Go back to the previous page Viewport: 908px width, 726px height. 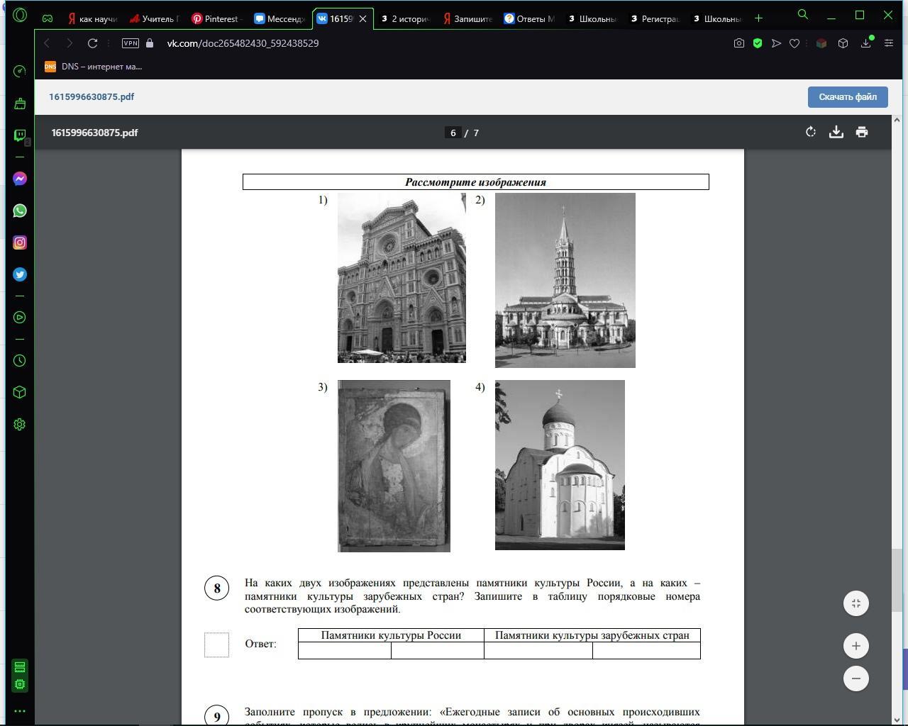pos(48,43)
